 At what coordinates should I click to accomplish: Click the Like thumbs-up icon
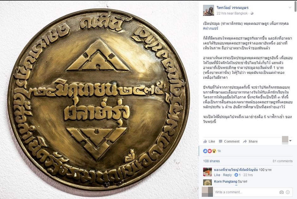[205, 141]
